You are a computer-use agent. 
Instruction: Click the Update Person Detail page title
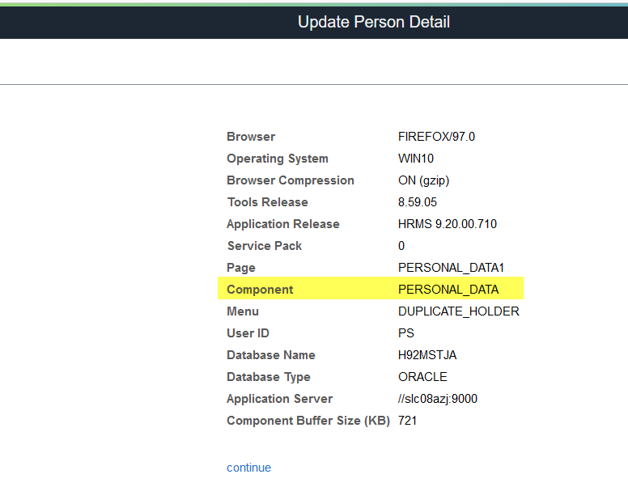(x=373, y=22)
